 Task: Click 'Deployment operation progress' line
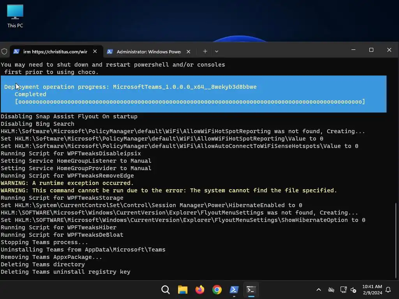click(130, 87)
